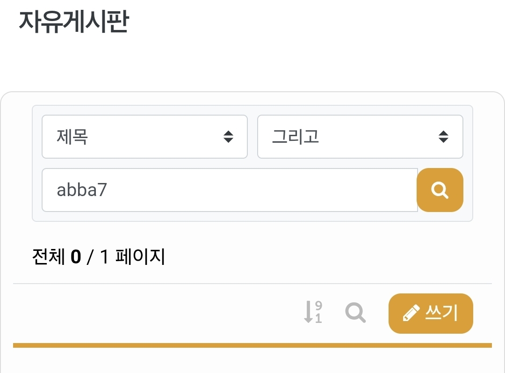Click the up-down arrows of 제목 selector
Image resolution: width=505 pixels, height=373 pixels.
click(228, 137)
